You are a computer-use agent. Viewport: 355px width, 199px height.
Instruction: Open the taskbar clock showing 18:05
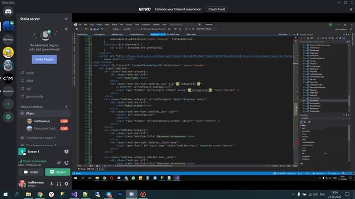(334, 194)
